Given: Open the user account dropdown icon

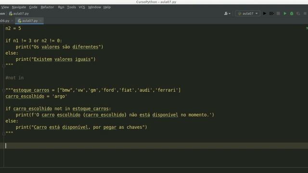Looking at the screenshot, I should coord(227,13).
